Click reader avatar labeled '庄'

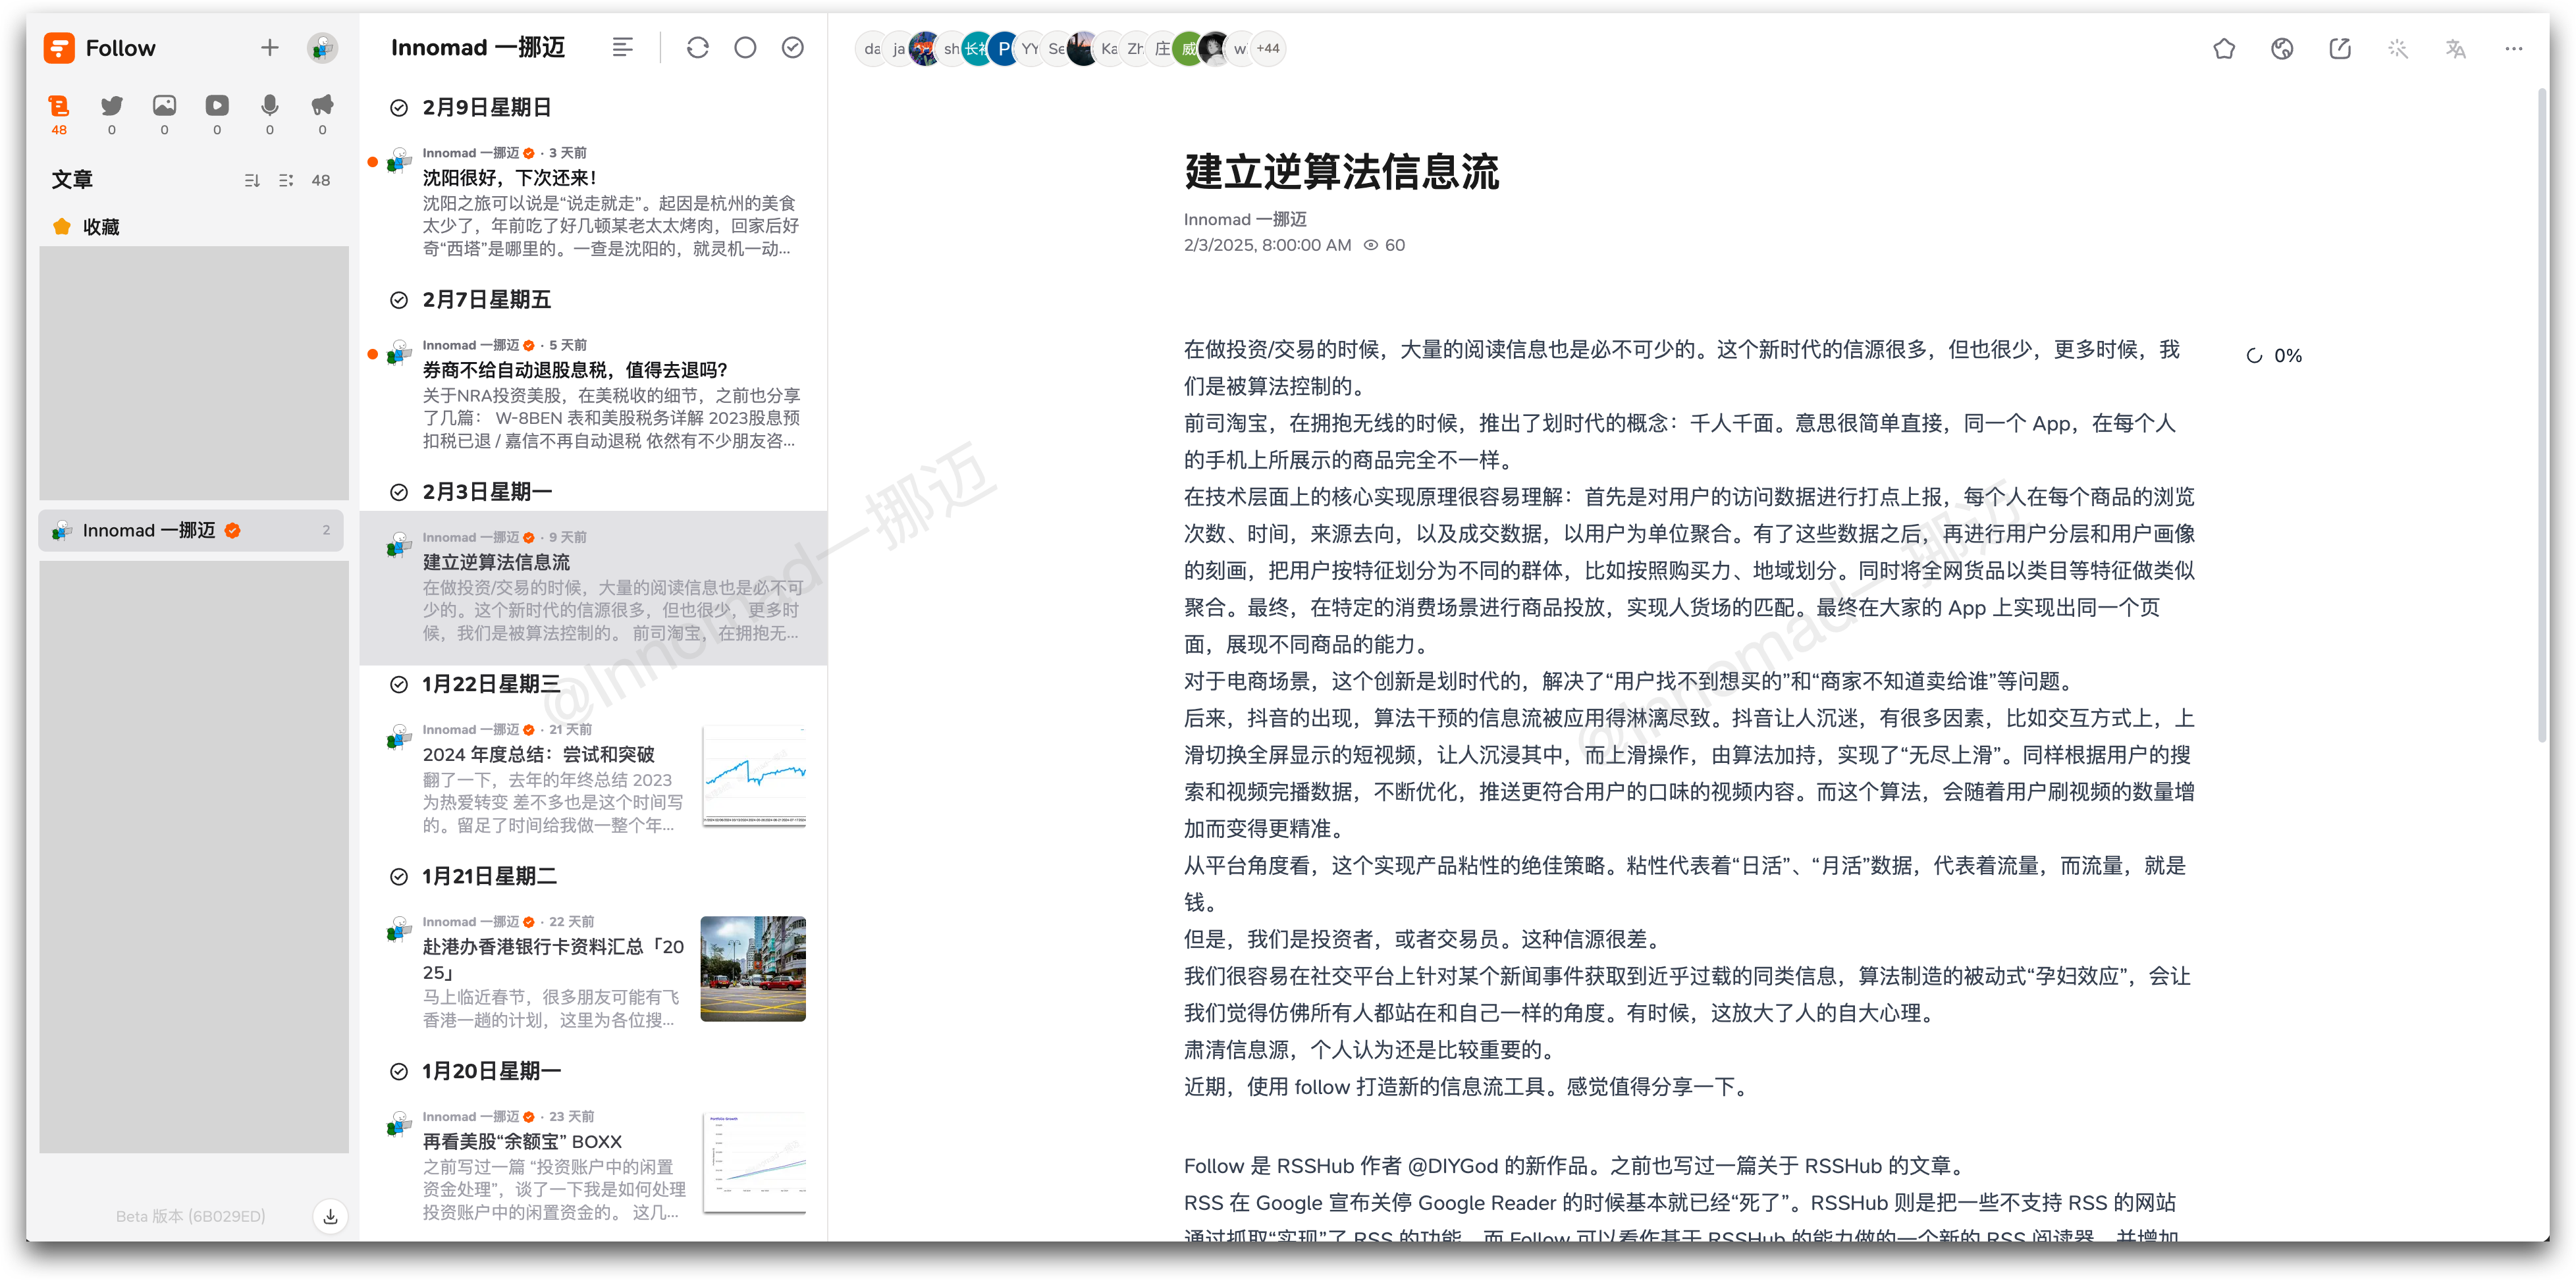[1162, 48]
